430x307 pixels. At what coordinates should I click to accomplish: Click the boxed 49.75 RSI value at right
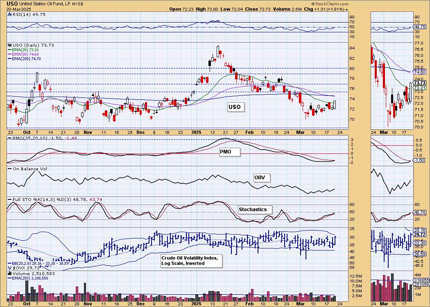[x=421, y=27]
